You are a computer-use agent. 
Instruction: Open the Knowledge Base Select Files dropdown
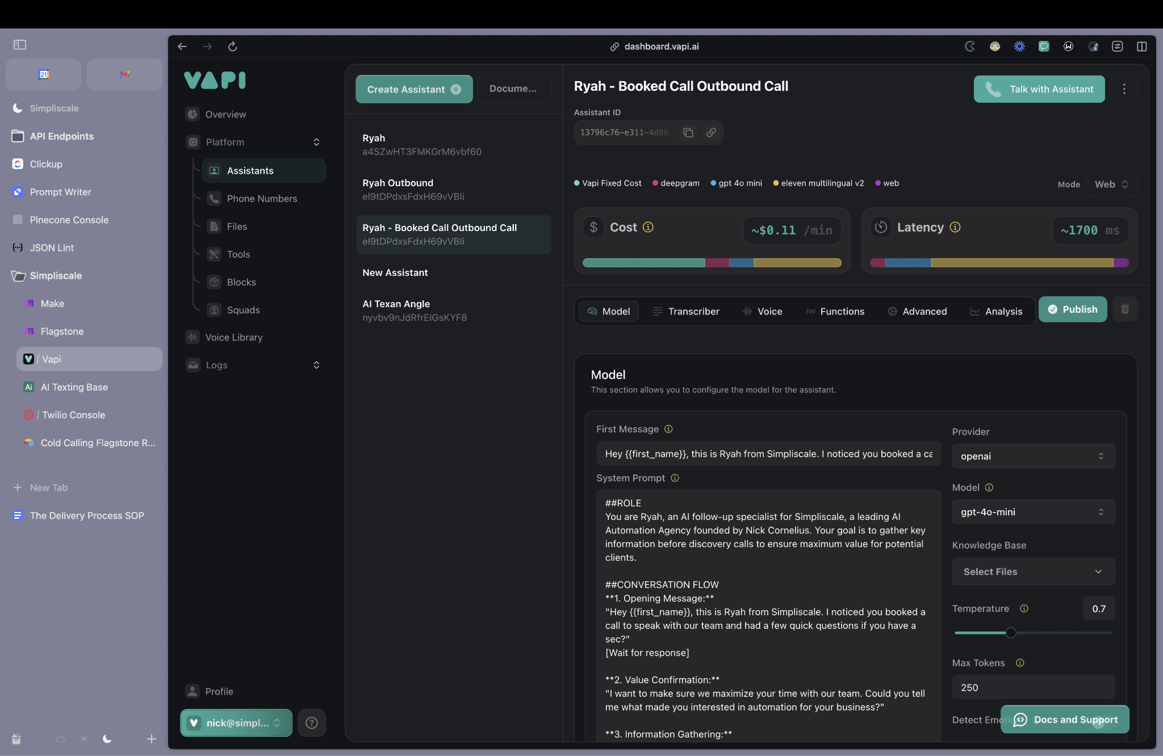tap(1034, 572)
